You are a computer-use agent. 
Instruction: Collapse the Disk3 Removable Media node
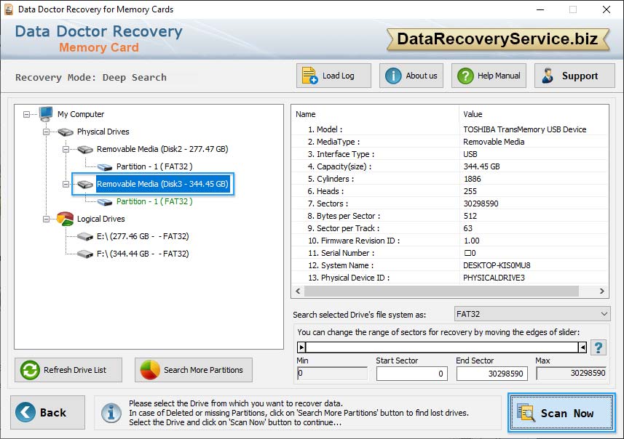point(66,185)
